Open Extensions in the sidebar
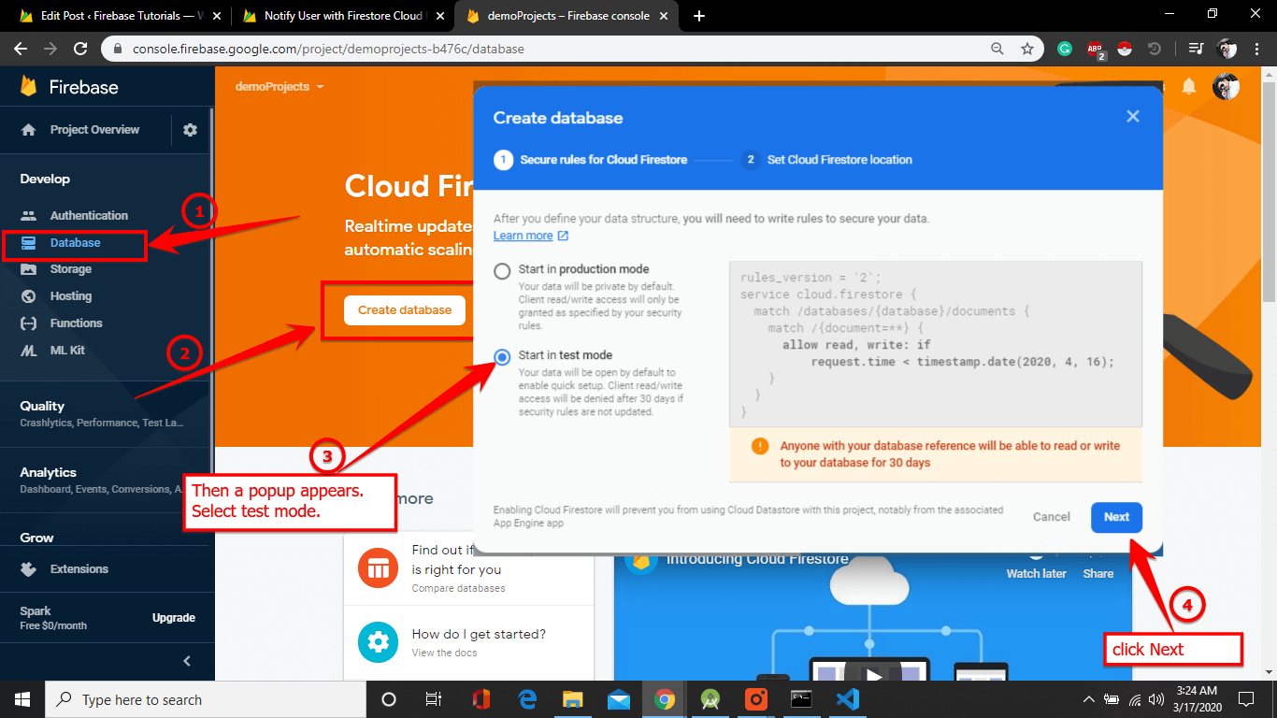This screenshot has width=1277, height=718. (x=79, y=569)
